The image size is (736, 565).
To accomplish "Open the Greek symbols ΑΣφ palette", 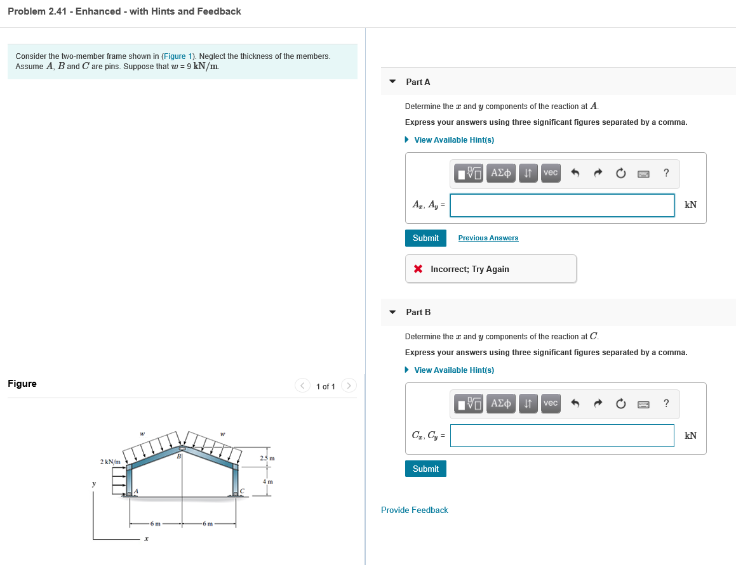I will click(x=500, y=173).
